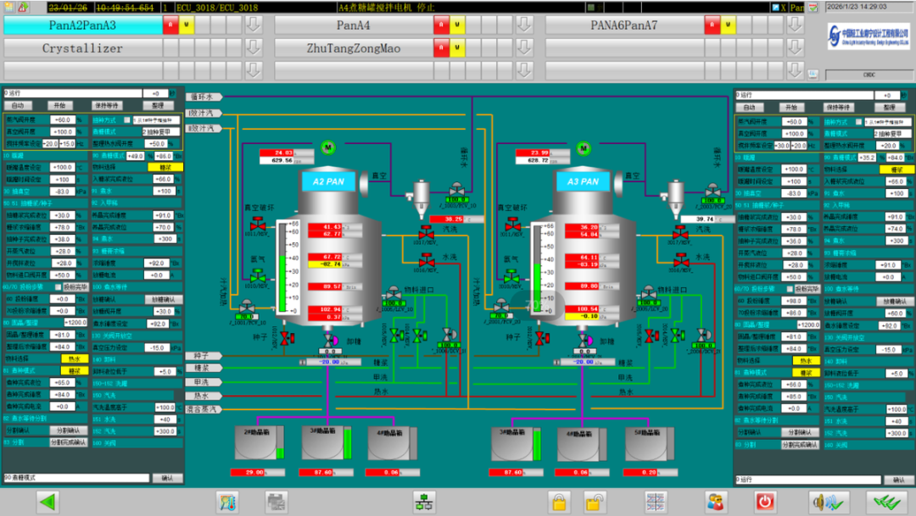Expand the down arrow beside PanA4
916x516 pixels.
click(524, 25)
